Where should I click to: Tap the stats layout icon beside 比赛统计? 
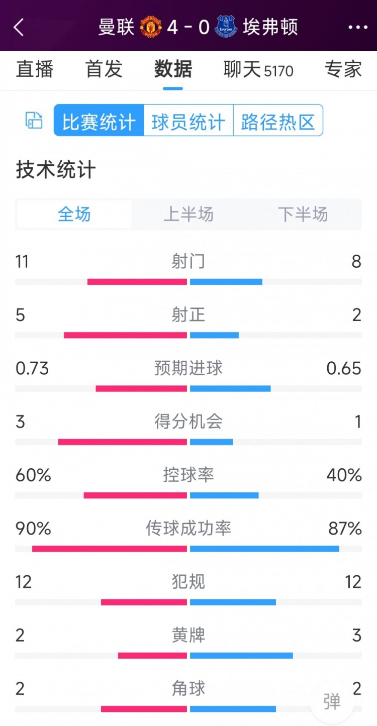tap(34, 121)
